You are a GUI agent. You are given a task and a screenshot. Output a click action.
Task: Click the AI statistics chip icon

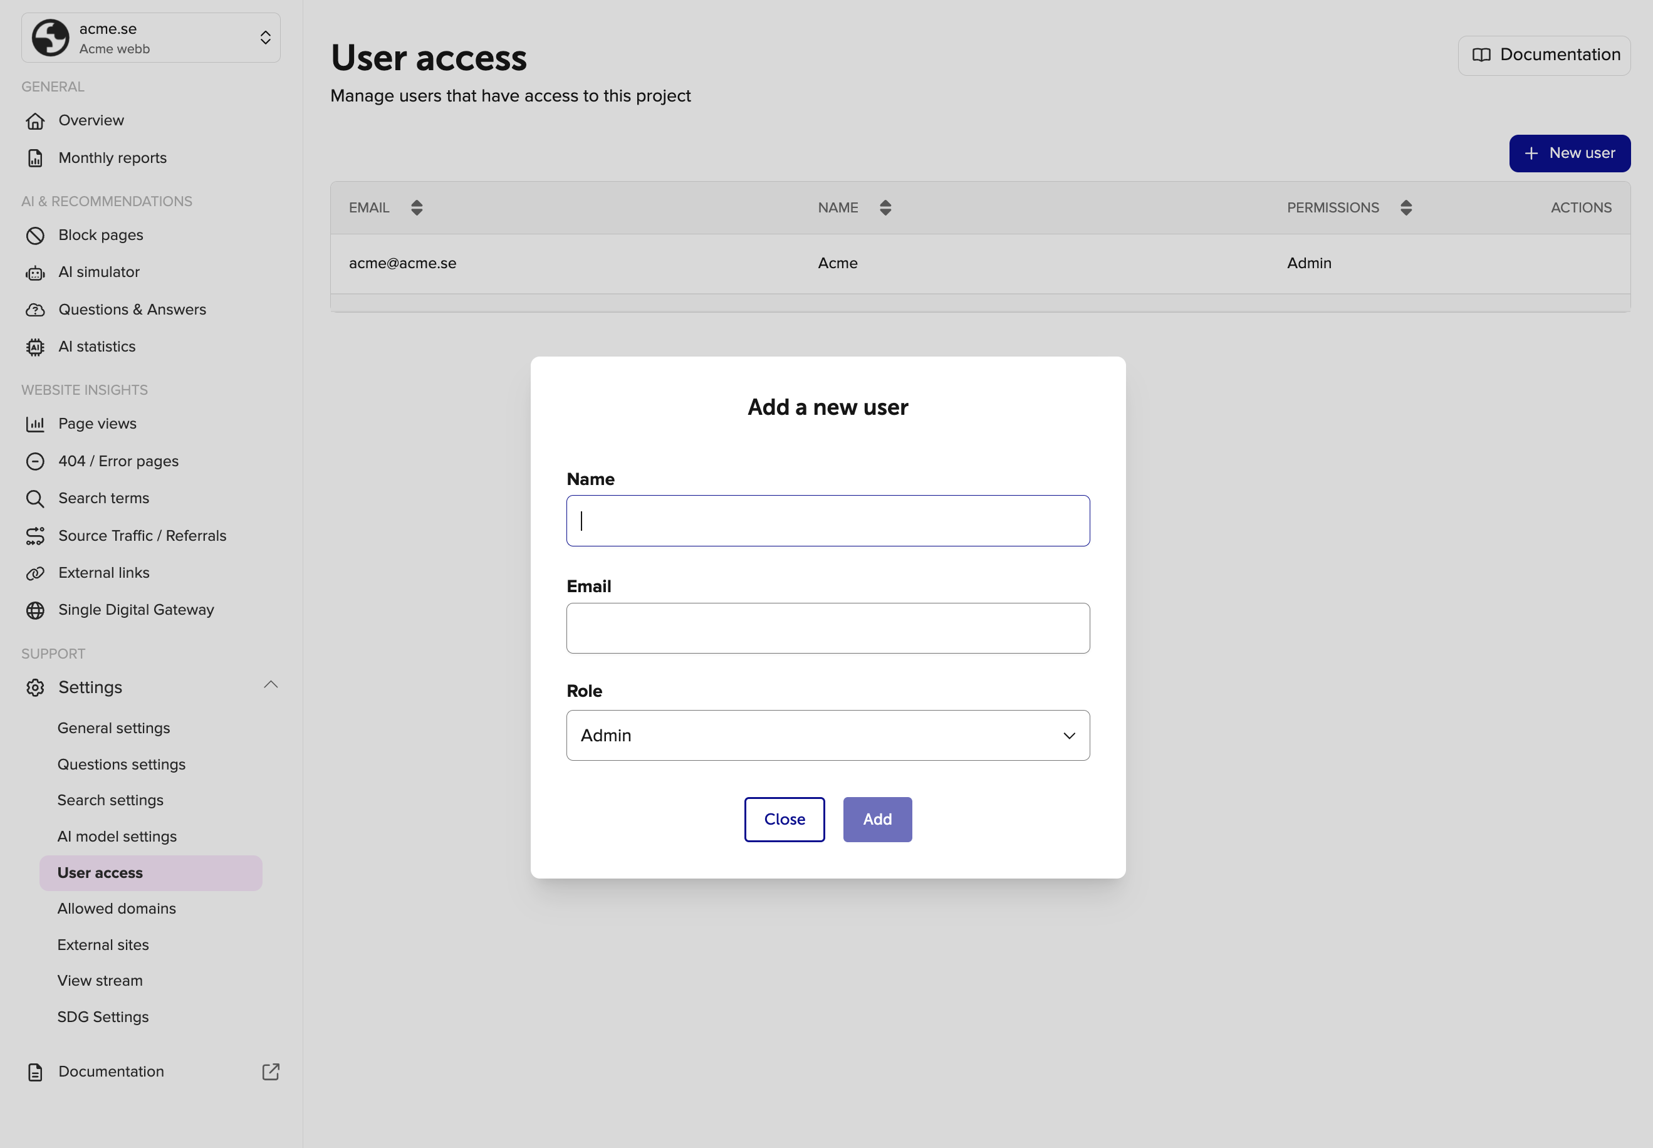pyautogui.click(x=35, y=347)
